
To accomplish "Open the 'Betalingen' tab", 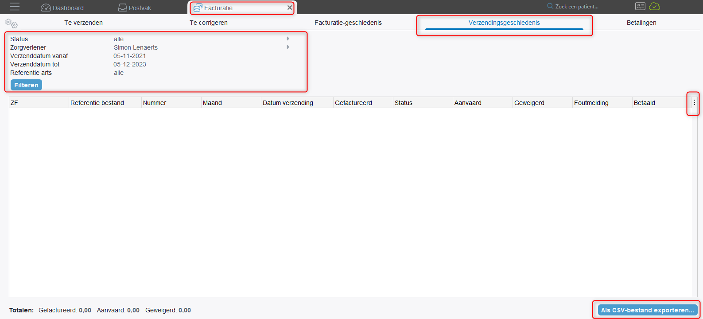I will tap(641, 23).
